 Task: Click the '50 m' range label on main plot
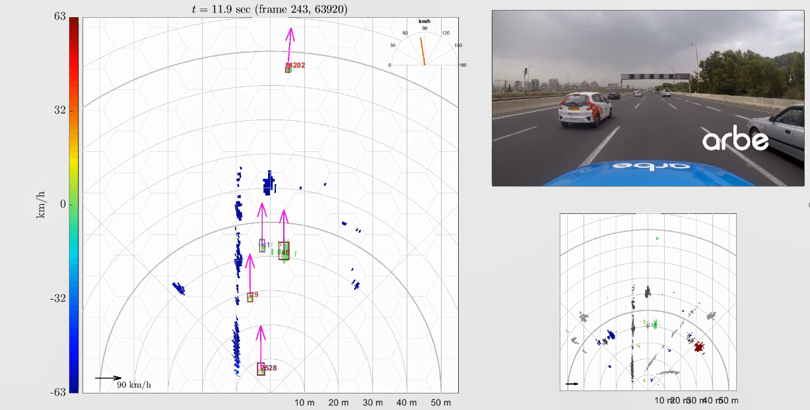click(441, 402)
